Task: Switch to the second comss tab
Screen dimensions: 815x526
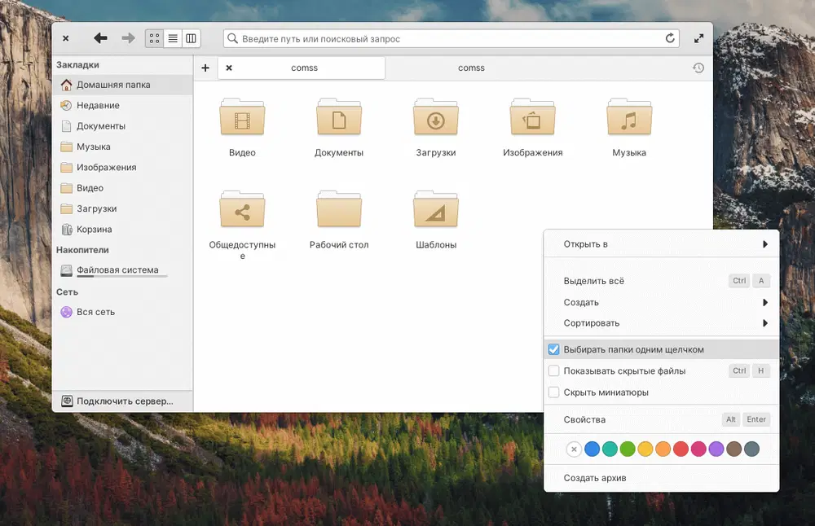Action: pyautogui.click(x=471, y=68)
